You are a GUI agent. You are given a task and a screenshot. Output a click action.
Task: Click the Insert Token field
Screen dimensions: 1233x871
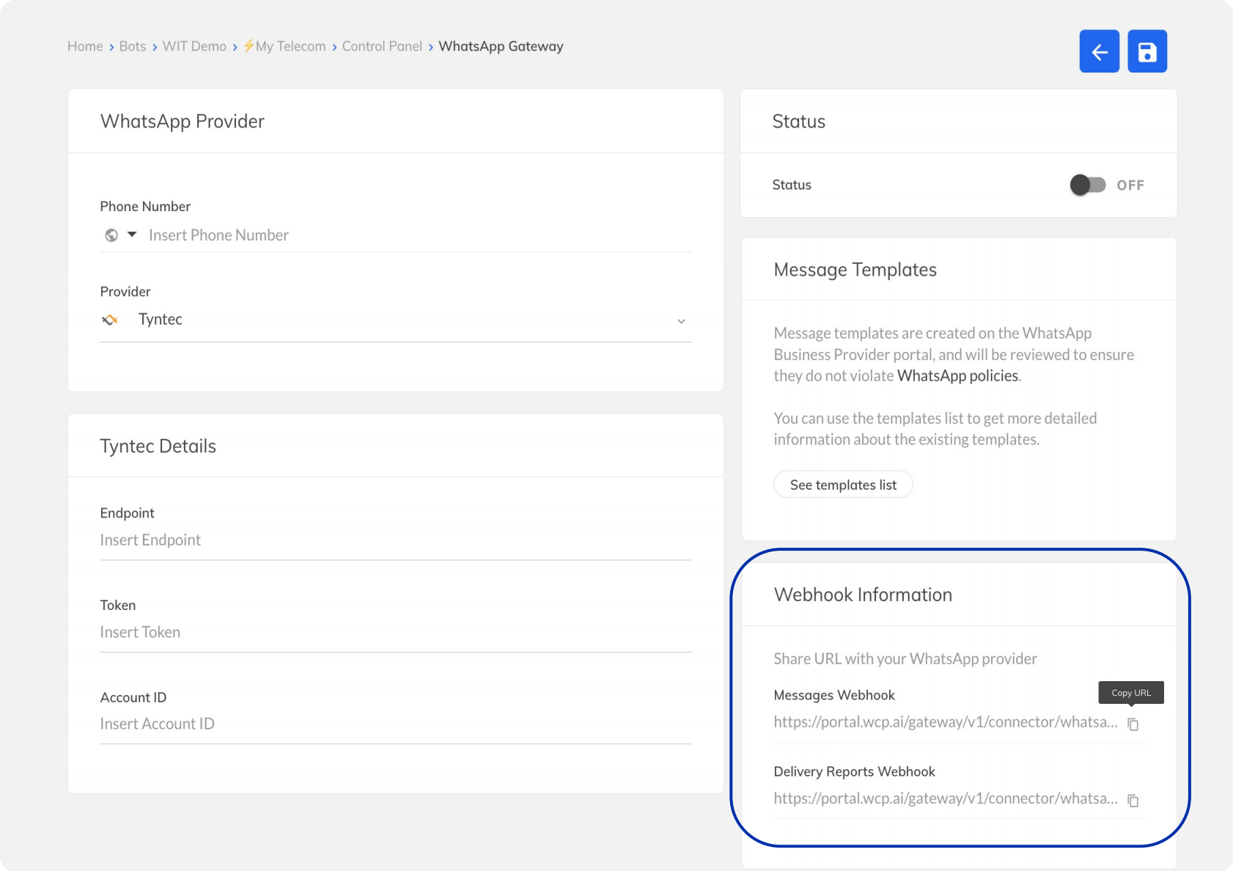tap(396, 633)
